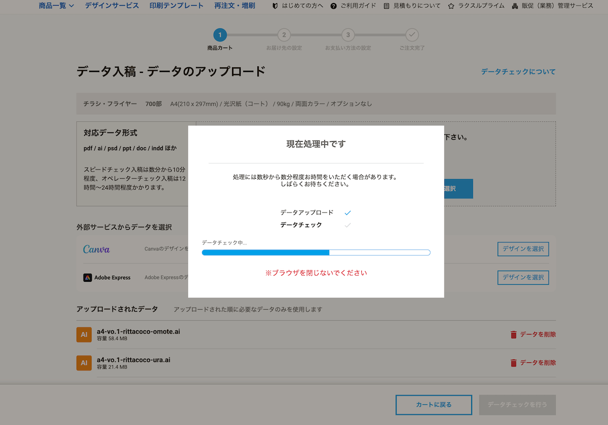This screenshot has height=425, width=608.
Task: Click デザインを選択 button for Adobe Express
Action: coord(523,277)
